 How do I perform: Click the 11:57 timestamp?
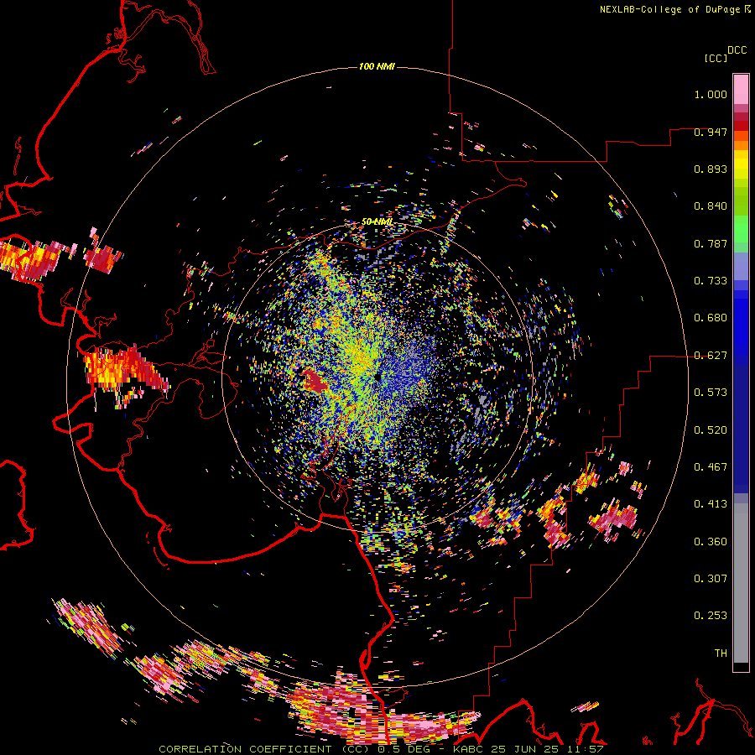(584, 749)
